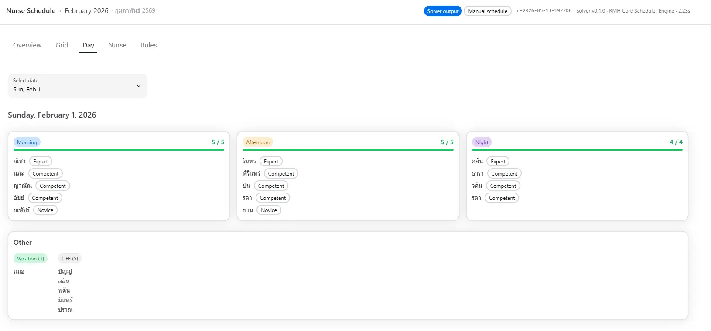
Task: Click the Sunday, February 1, 2026 heading
Action: (x=52, y=115)
